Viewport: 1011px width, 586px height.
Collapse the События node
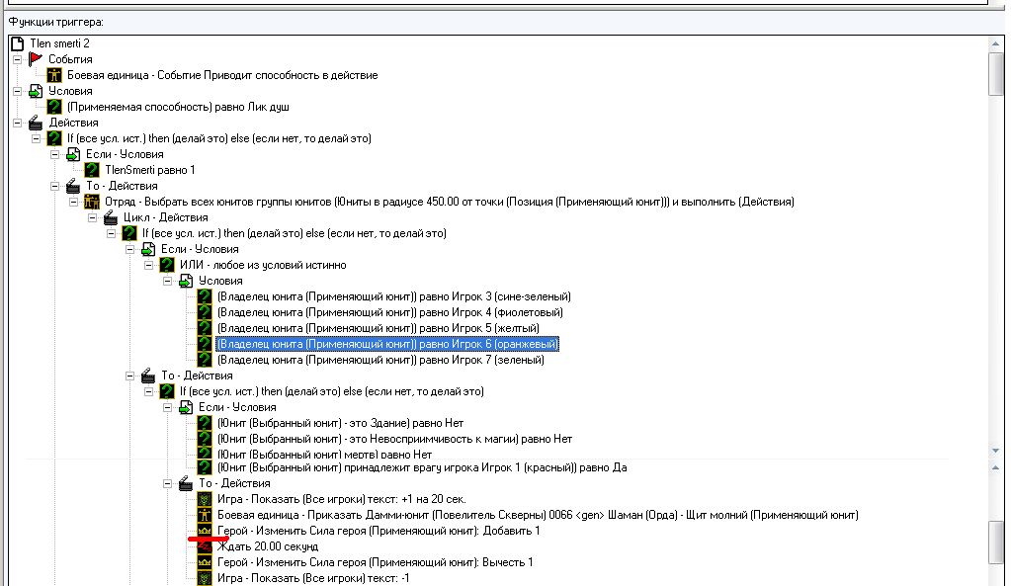(18, 59)
